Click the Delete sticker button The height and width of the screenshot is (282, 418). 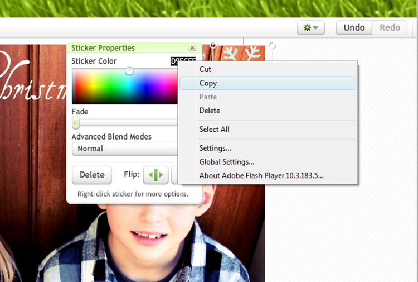click(x=92, y=175)
